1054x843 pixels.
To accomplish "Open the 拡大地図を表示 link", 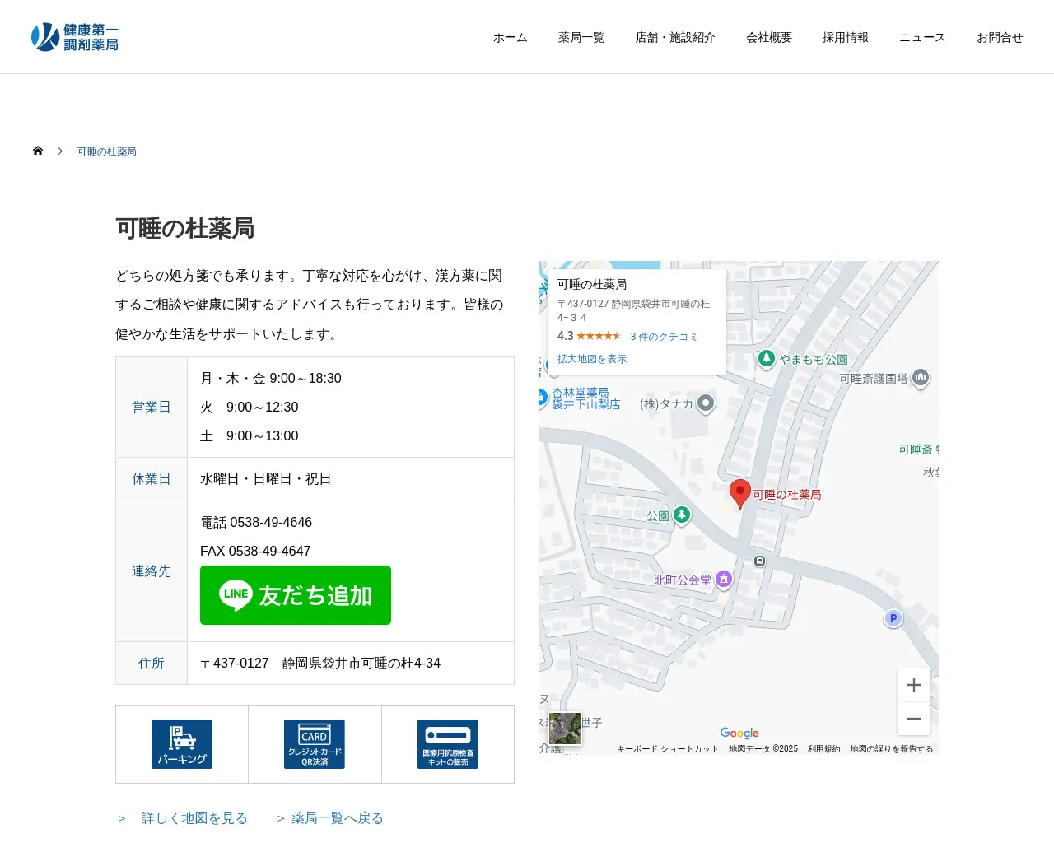I will [x=591, y=358].
